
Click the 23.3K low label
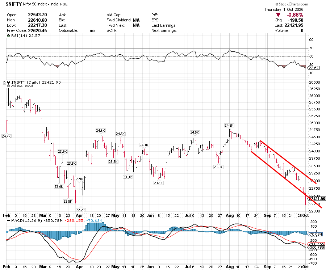(x=128, y=177)
